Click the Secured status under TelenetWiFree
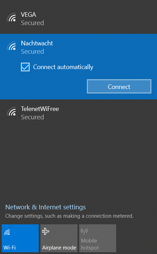Screen dimensions: 157x254 click(x=32, y=117)
